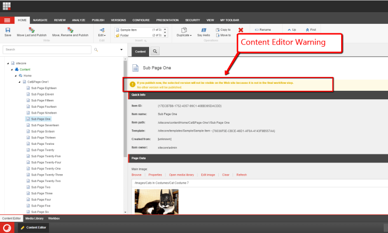Click the content tree Search field

coord(47,49)
